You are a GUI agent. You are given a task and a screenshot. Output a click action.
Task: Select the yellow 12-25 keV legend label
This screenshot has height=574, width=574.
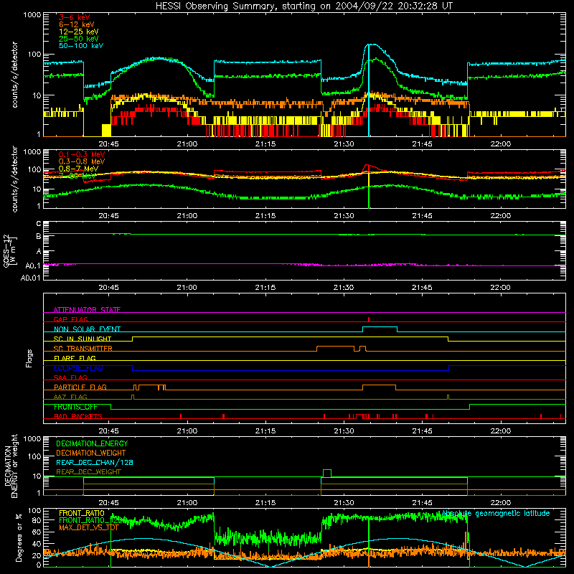(x=79, y=32)
